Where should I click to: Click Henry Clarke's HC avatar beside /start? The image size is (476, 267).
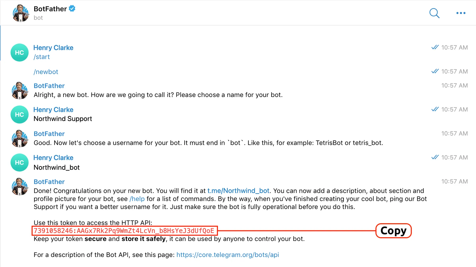pyautogui.click(x=20, y=52)
